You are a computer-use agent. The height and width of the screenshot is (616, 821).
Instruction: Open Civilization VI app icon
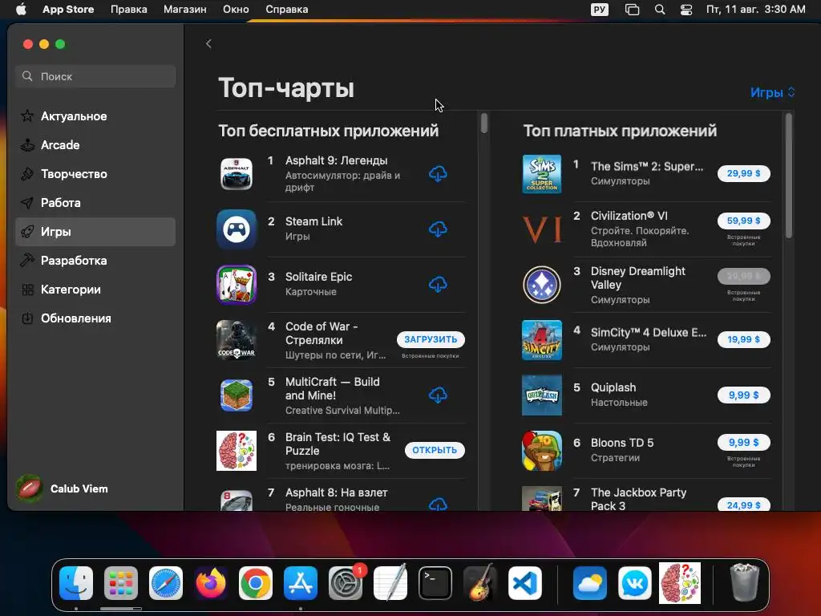coord(542,229)
